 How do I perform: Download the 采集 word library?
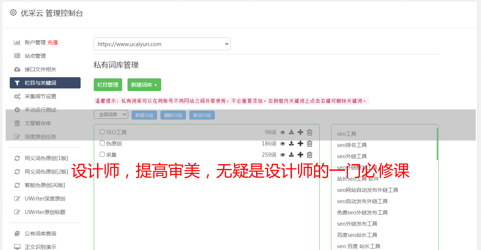tap(291, 155)
